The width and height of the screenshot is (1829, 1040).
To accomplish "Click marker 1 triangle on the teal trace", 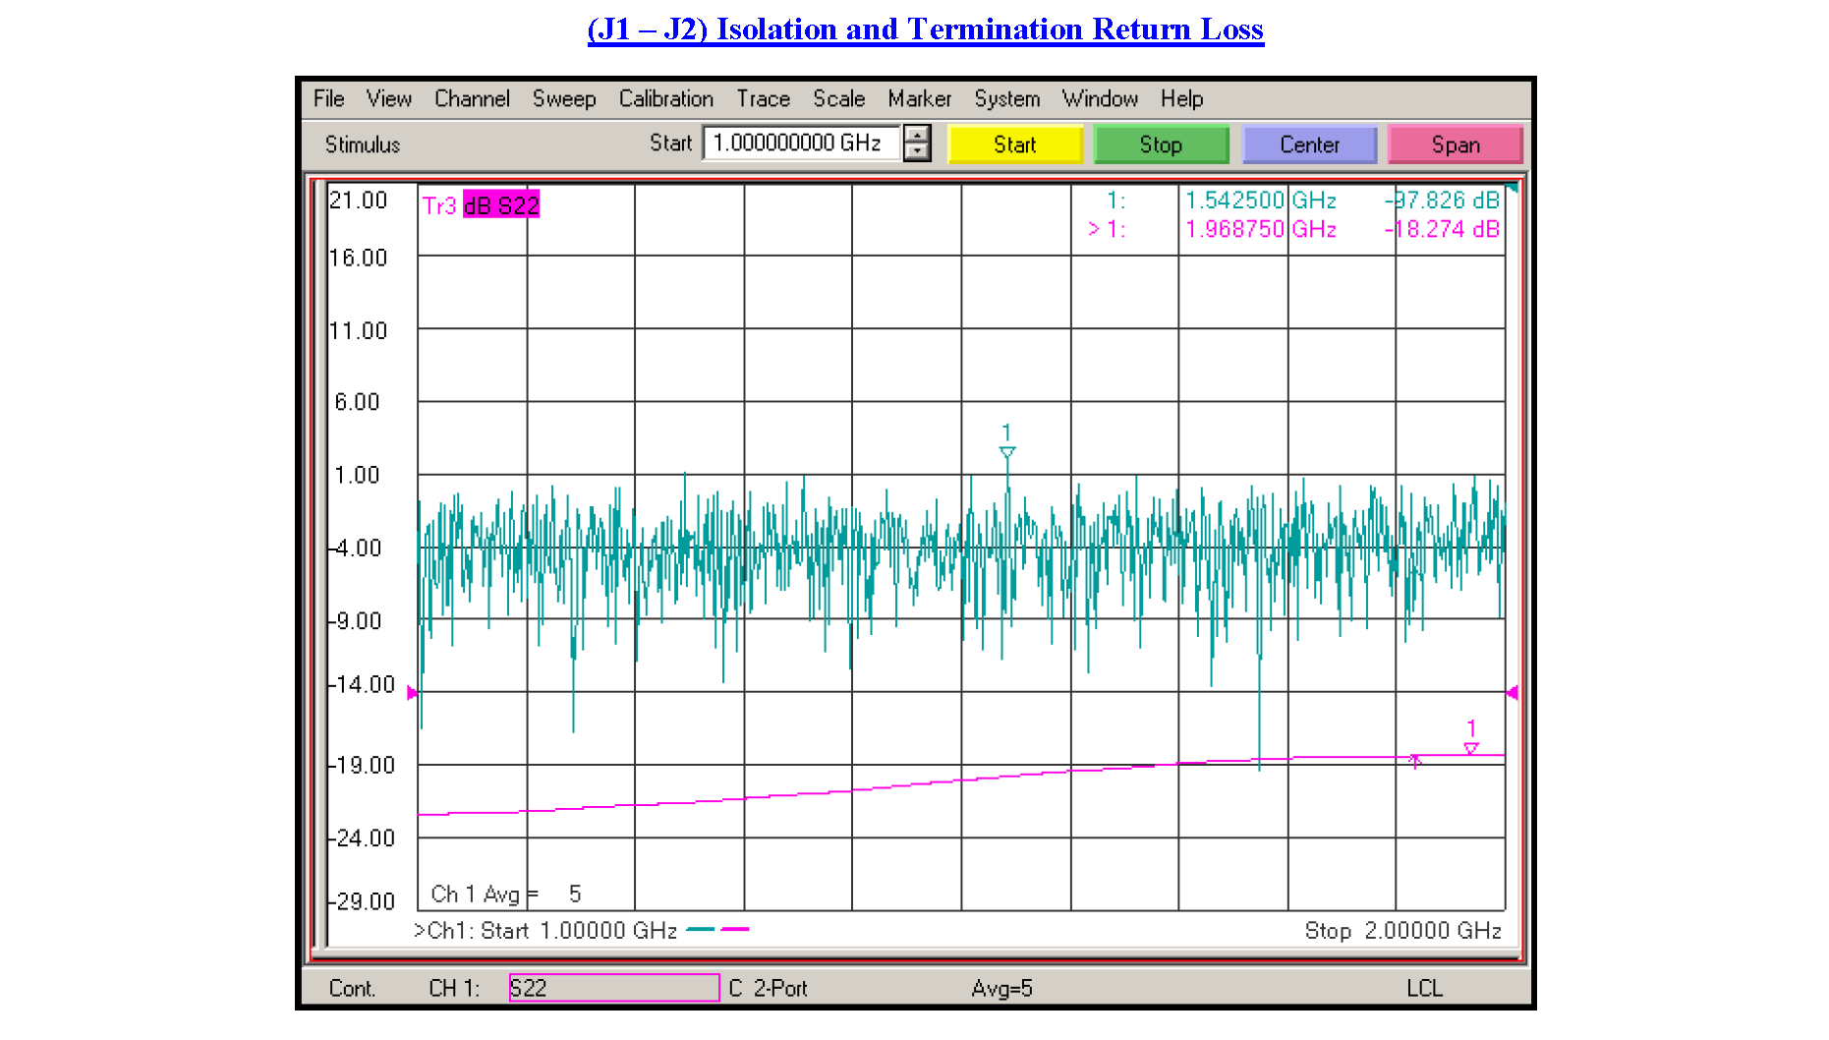I will pyautogui.click(x=1006, y=450).
